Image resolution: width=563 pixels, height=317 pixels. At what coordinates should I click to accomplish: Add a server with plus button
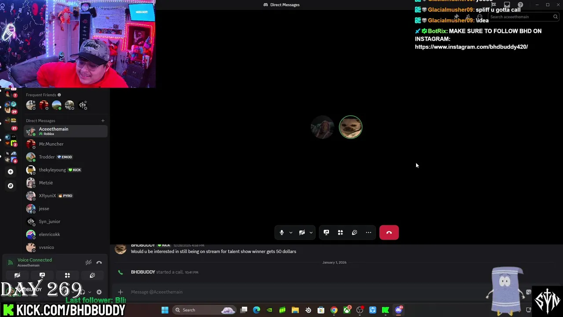click(x=11, y=172)
